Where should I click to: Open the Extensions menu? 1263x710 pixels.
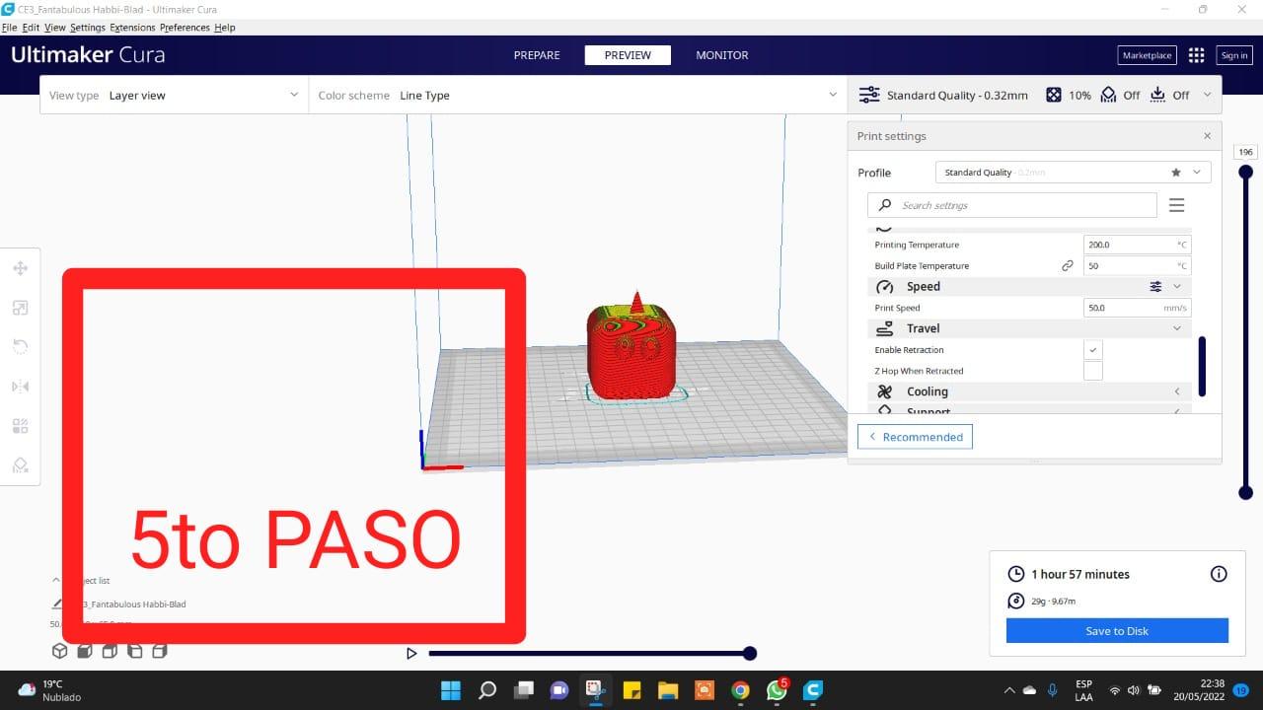(x=132, y=28)
